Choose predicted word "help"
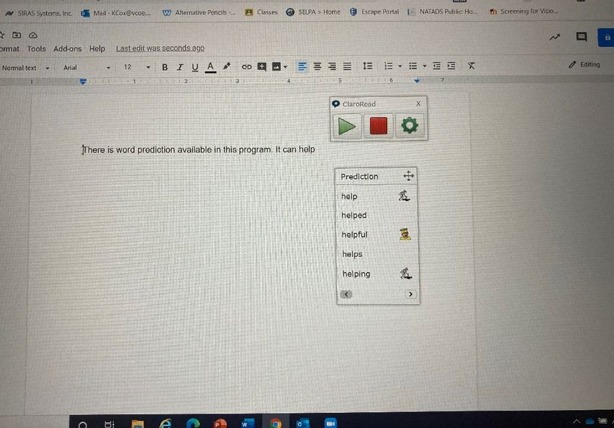Viewport: 614px width, 428px height. pos(350,196)
